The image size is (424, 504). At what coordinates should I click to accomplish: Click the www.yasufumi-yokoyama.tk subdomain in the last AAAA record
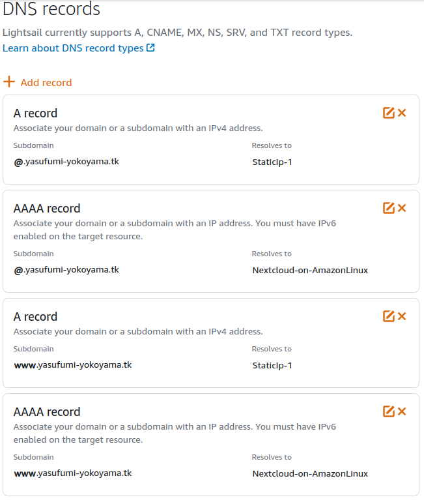73,473
